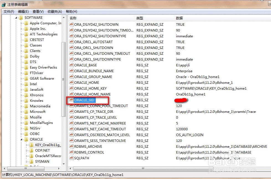Select the RDBMS_CONTROL value entry

click(89, 152)
